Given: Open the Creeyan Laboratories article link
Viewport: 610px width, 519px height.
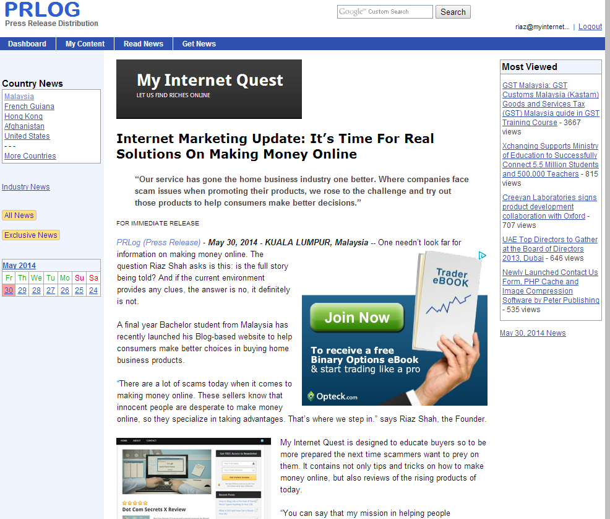Looking at the screenshot, I should pyautogui.click(x=549, y=206).
